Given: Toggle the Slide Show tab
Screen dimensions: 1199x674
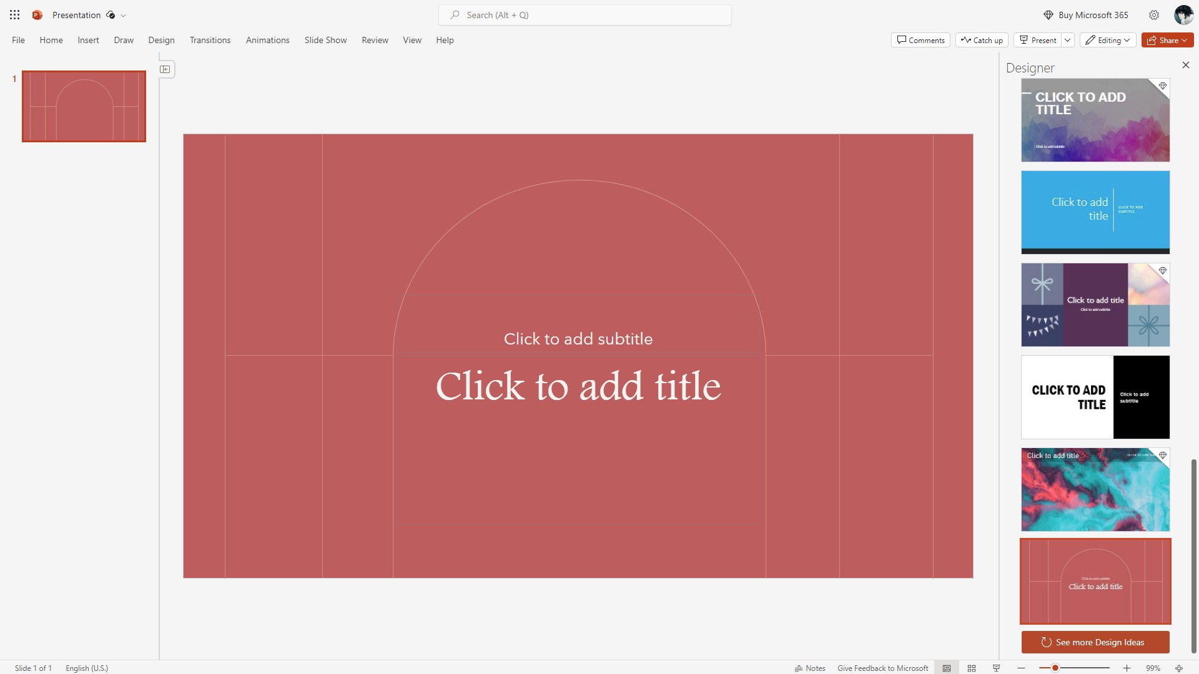Looking at the screenshot, I should 325,41.
